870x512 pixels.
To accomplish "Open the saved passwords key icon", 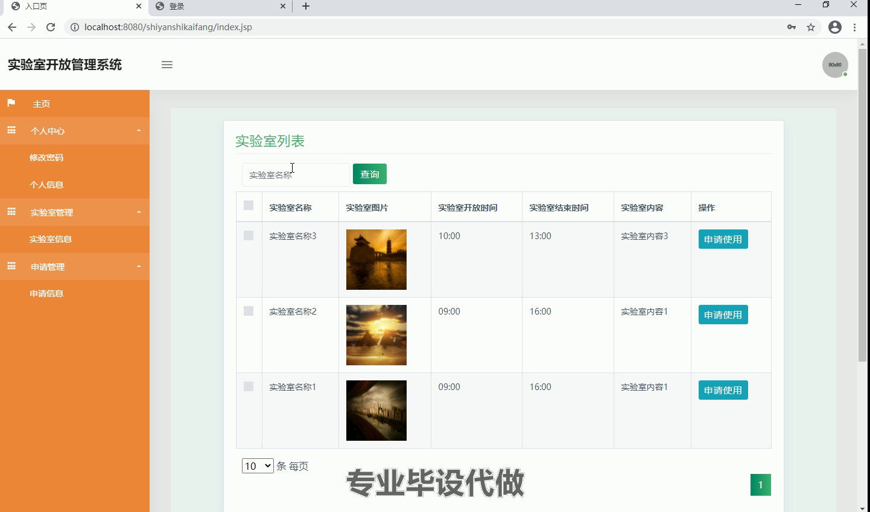I will (792, 27).
